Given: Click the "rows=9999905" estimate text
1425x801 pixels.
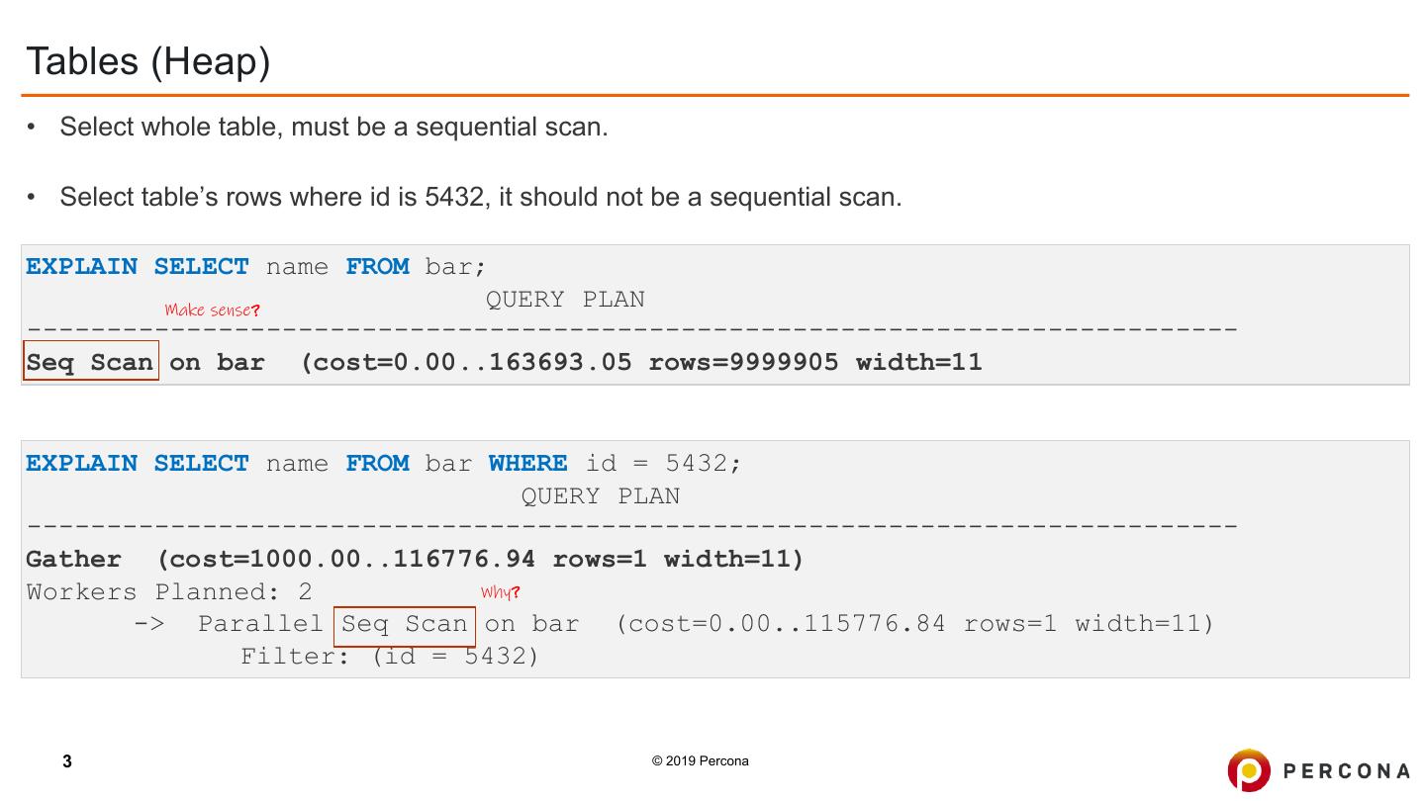Looking at the screenshot, I should coord(743,362).
